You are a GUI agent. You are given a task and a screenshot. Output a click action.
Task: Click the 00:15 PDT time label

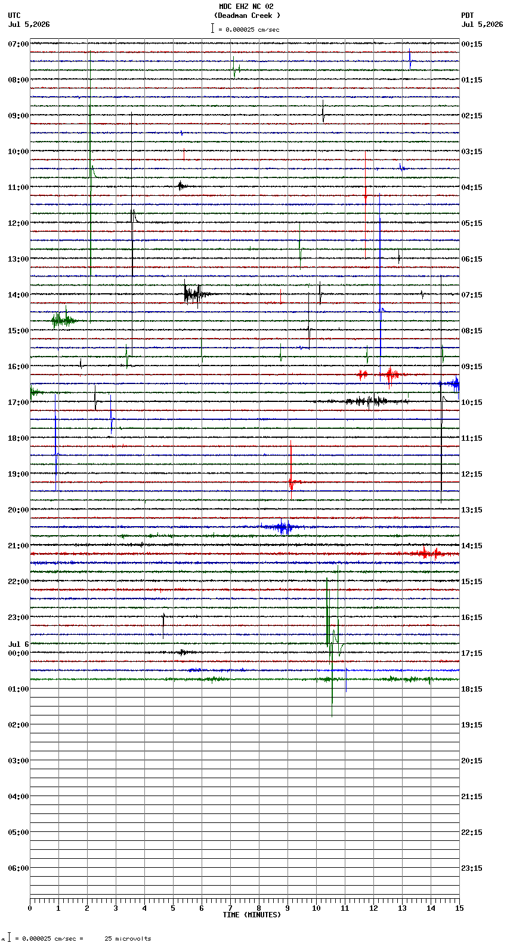pos(472,44)
